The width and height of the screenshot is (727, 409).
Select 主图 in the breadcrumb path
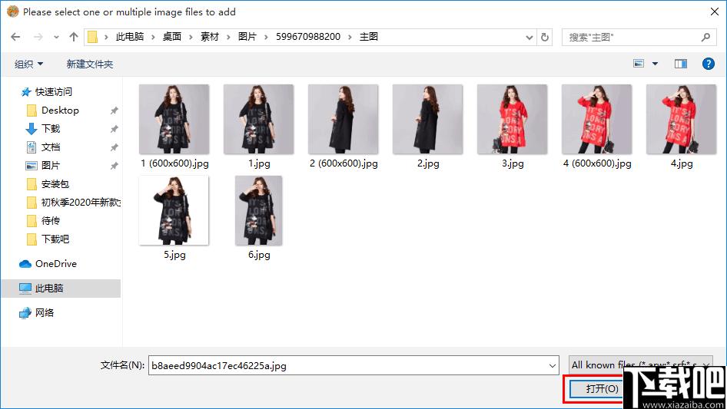pos(369,37)
